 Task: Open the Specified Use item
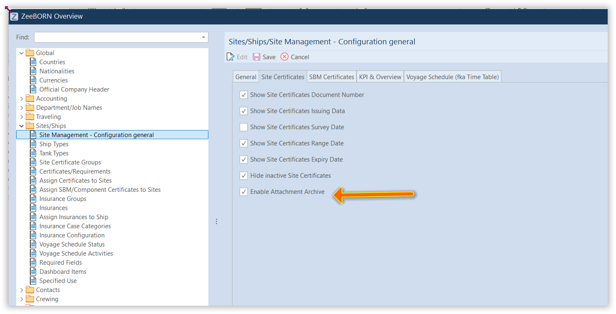(x=58, y=281)
